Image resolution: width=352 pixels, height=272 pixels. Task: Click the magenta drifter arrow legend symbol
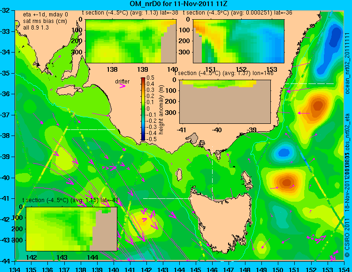coord(122,86)
